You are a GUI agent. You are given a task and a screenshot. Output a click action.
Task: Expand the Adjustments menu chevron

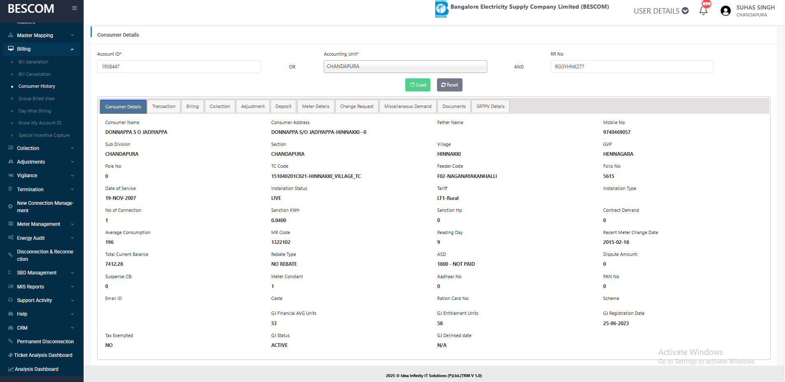(72, 162)
